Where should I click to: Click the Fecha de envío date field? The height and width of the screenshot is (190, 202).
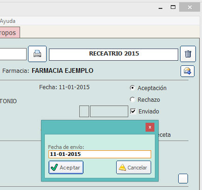[x=100, y=154]
